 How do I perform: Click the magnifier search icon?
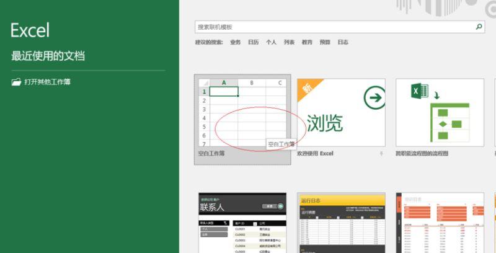(479, 27)
